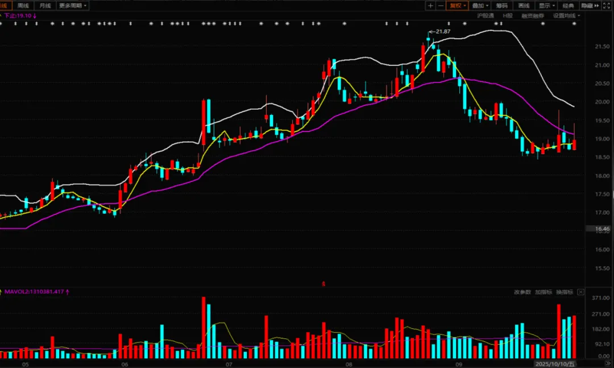Select the 周线 weekly tab
The height and width of the screenshot is (368, 614).
pyautogui.click(x=23, y=6)
